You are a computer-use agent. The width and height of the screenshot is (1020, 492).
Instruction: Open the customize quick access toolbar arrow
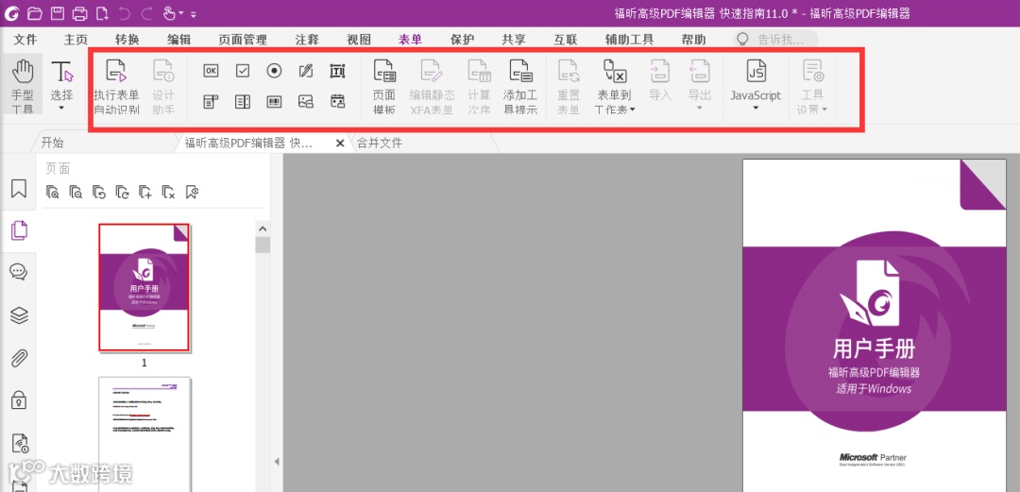tap(194, 13)
